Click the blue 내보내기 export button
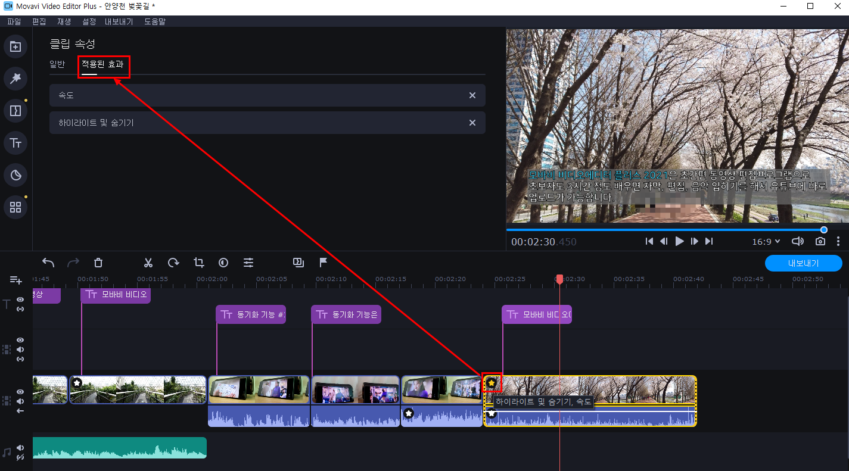This screenshot has width=849, height=471. click(x=804, y=263)
